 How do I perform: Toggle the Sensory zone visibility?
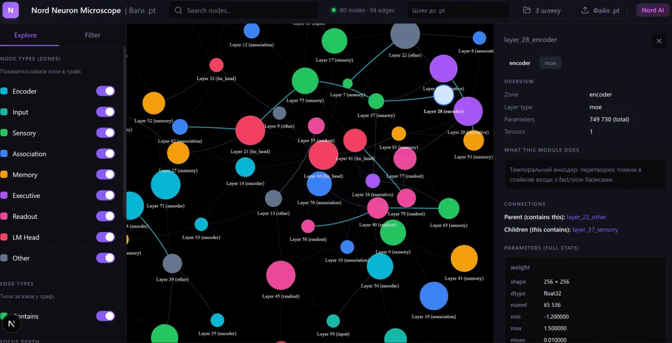point(105,133)
